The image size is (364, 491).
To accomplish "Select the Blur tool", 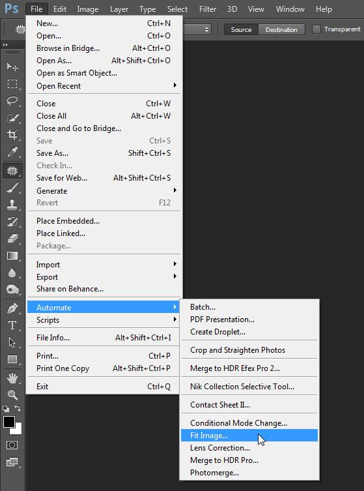I will tap(12, 273).
